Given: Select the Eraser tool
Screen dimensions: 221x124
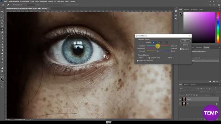Looking at the screenshot, I should coord(2,44).
